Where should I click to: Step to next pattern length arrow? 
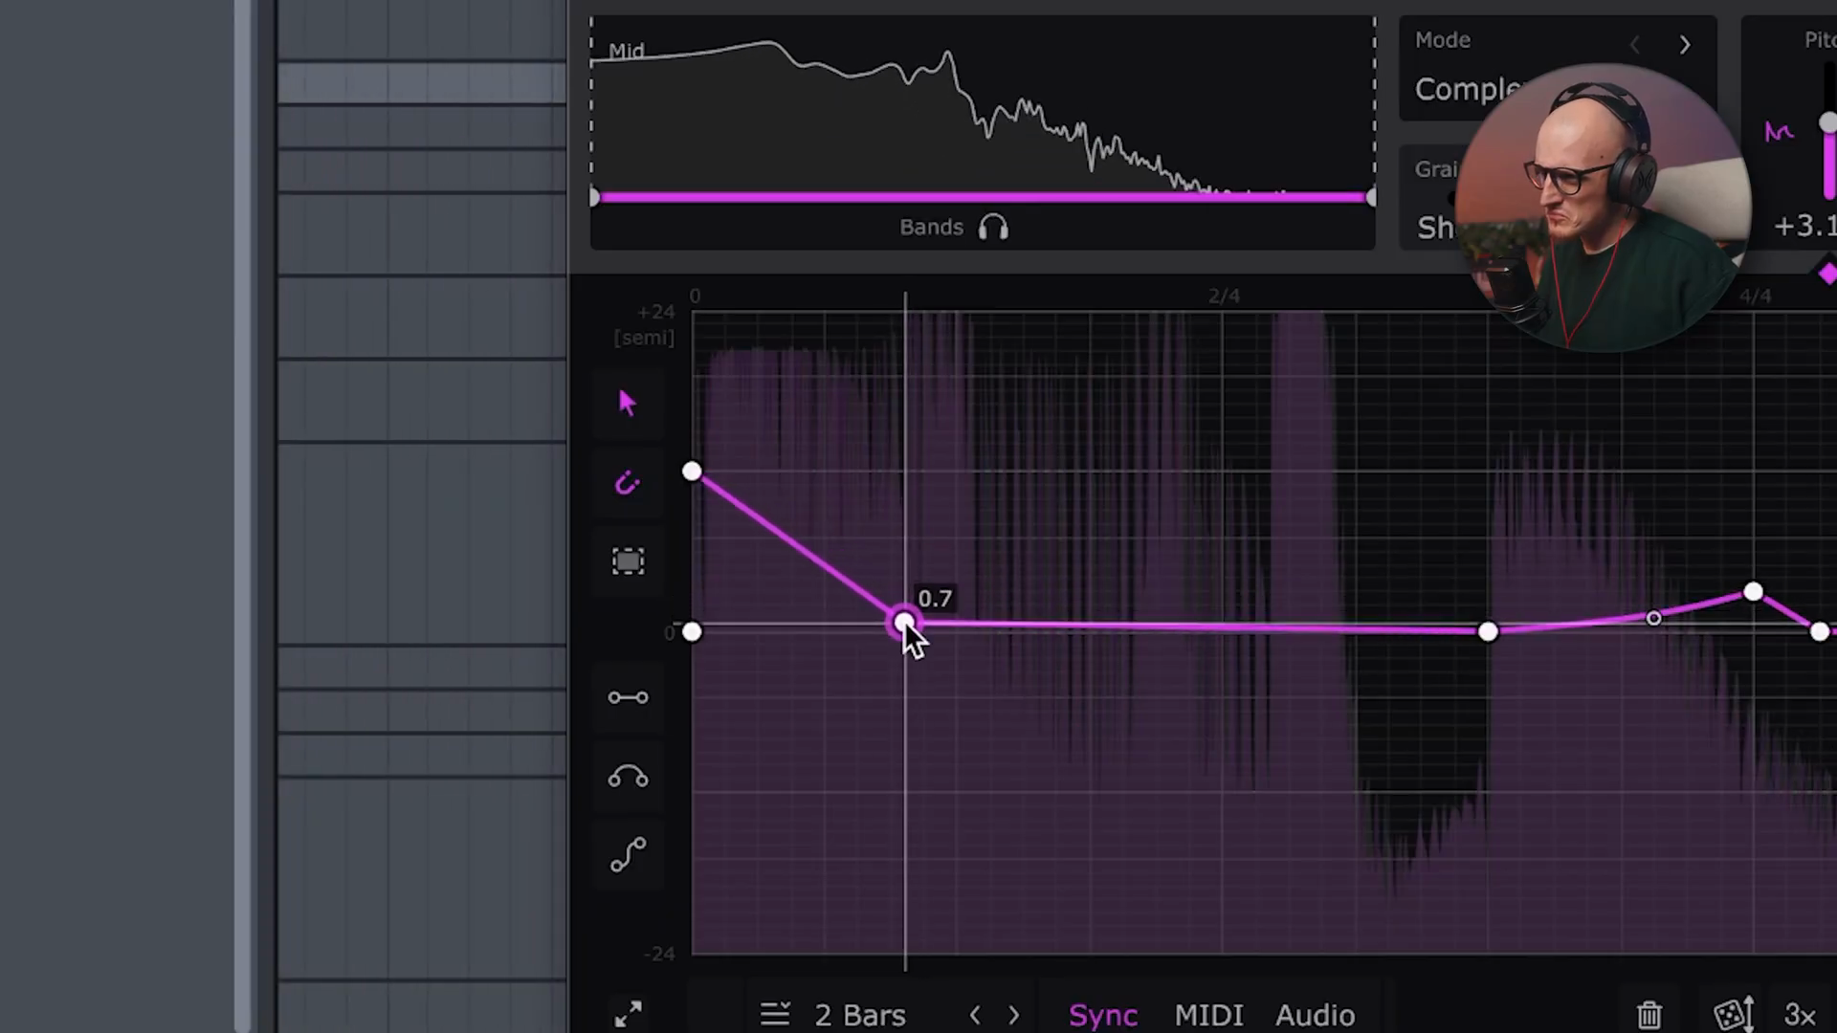[1013, 1015]
